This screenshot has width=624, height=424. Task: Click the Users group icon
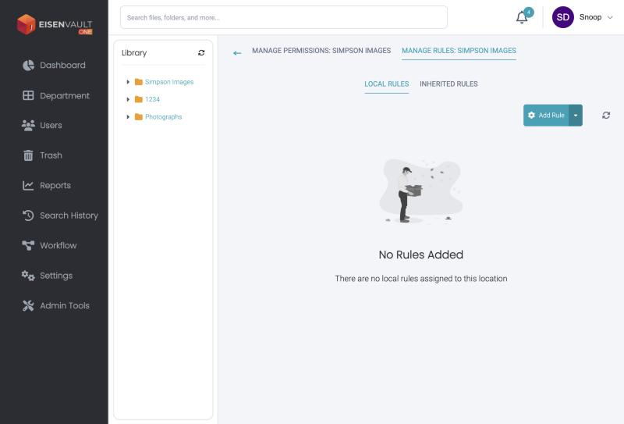tap(28, 126)
